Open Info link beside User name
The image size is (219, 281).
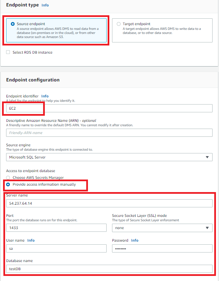[x=31, y=240]
